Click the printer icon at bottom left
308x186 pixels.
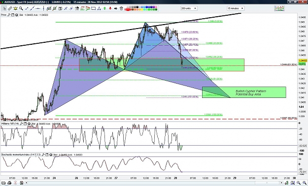pos(9,183)
